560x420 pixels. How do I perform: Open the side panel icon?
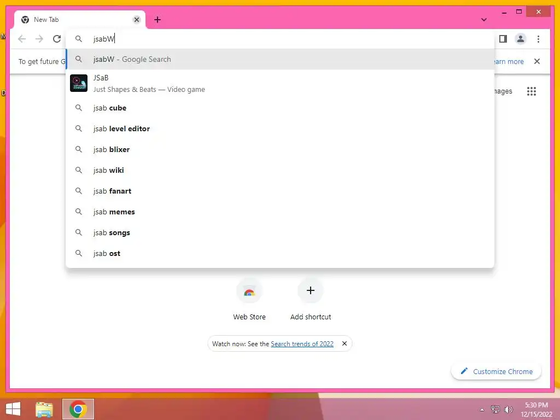[x=503, y=39]
